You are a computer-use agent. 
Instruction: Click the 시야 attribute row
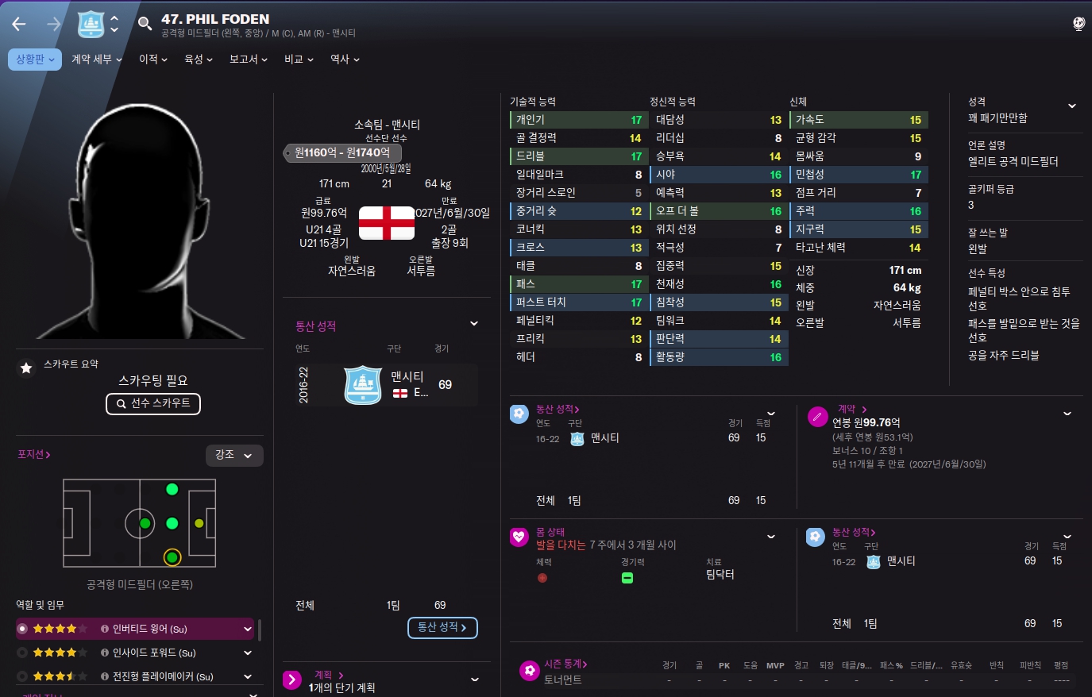pos(719,175)
